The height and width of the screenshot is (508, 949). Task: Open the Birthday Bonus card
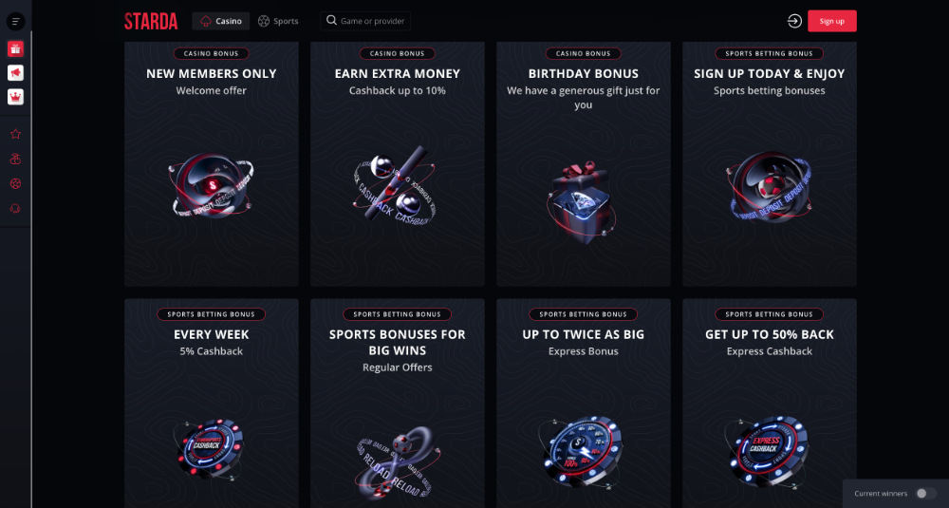[x=583, y=166]
